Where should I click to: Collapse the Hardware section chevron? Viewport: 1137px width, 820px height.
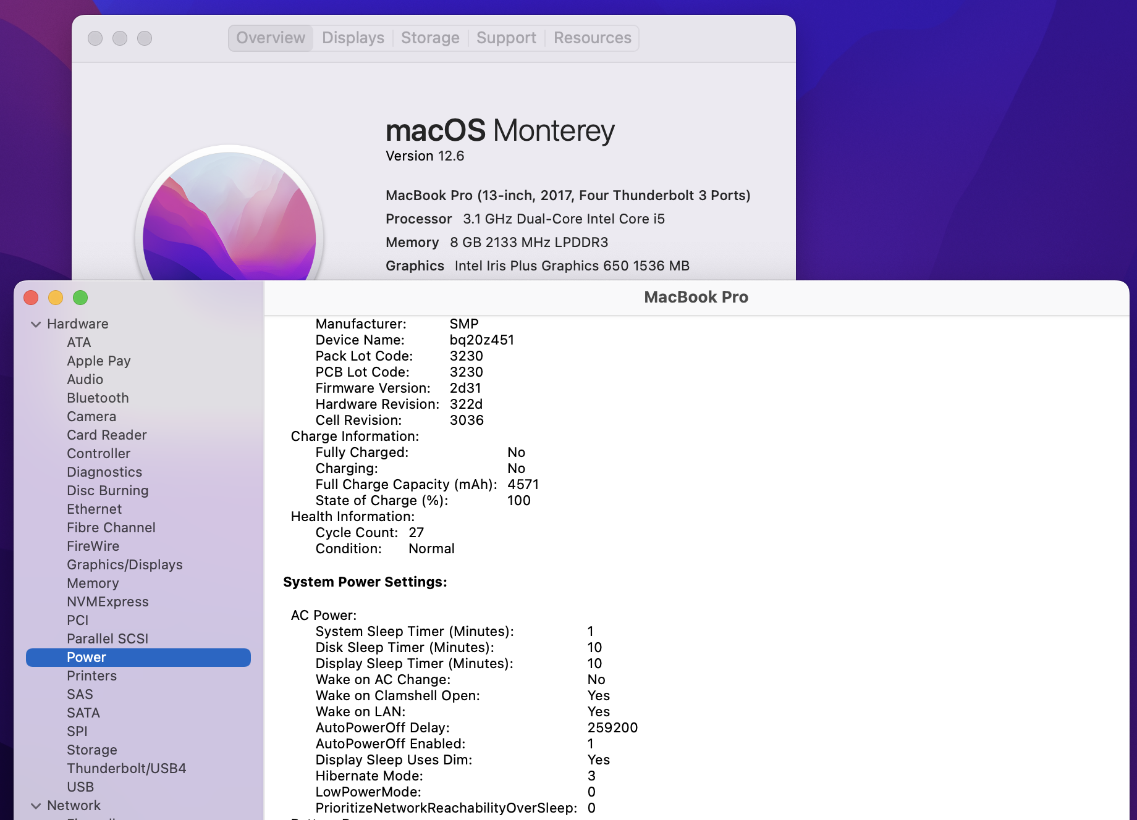coord(36,324)
